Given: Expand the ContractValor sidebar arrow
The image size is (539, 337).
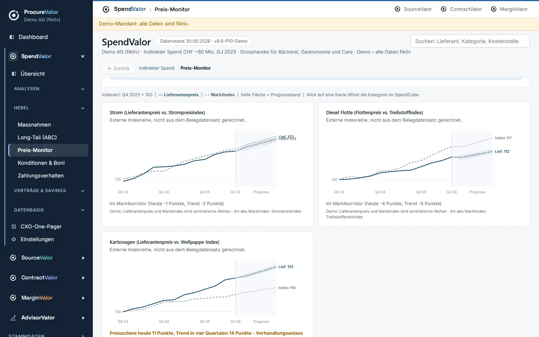Looking at the screenshot, I should [x=83, y=278].
